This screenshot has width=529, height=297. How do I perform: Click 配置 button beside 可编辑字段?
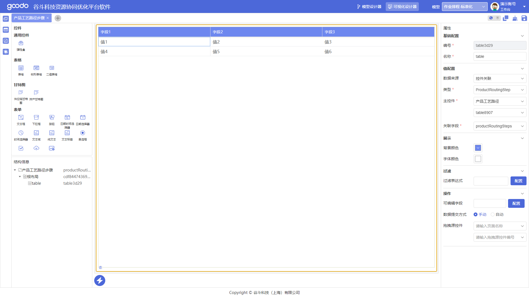(516, 203)
